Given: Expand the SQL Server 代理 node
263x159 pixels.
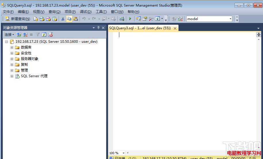Looking at the screenshot, I should pyautogui.click(x=12, y=76).
